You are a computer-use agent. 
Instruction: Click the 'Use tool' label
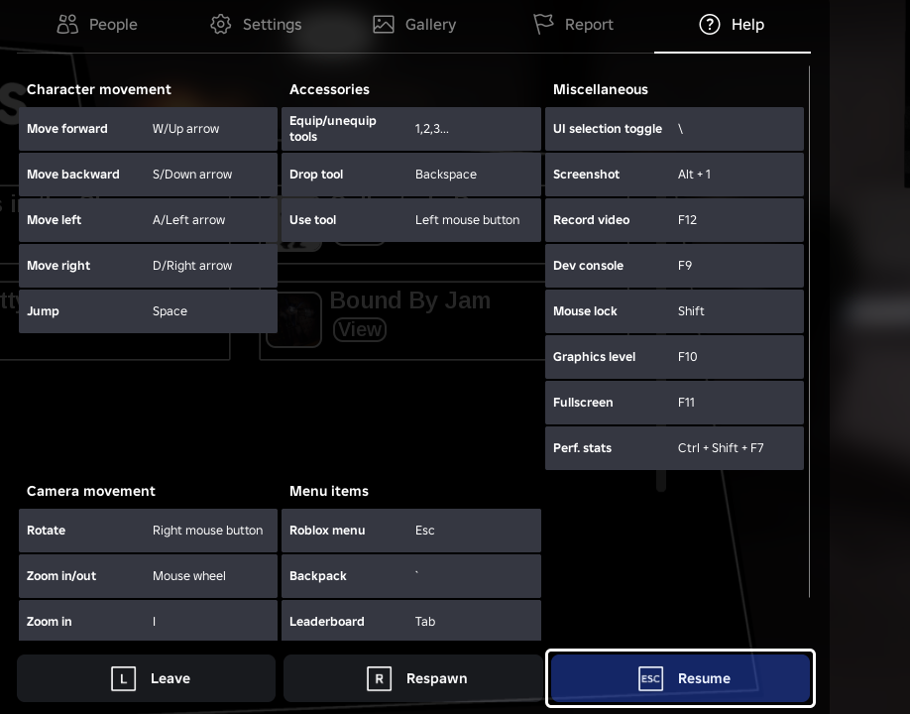coord(313,220)
